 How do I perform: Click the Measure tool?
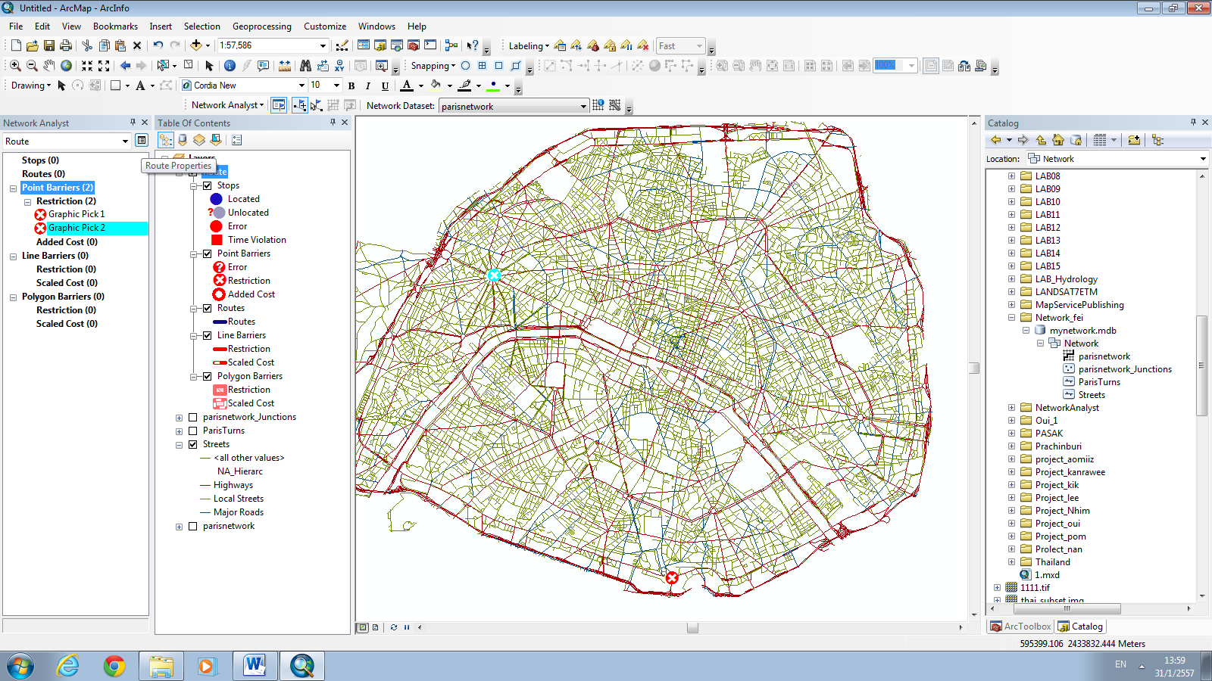pos(285,65)
